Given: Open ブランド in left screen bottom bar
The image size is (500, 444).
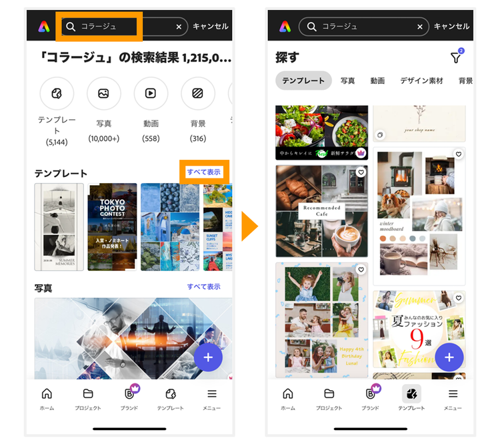Looking at the screenshot, I should [x=129, y=399].
